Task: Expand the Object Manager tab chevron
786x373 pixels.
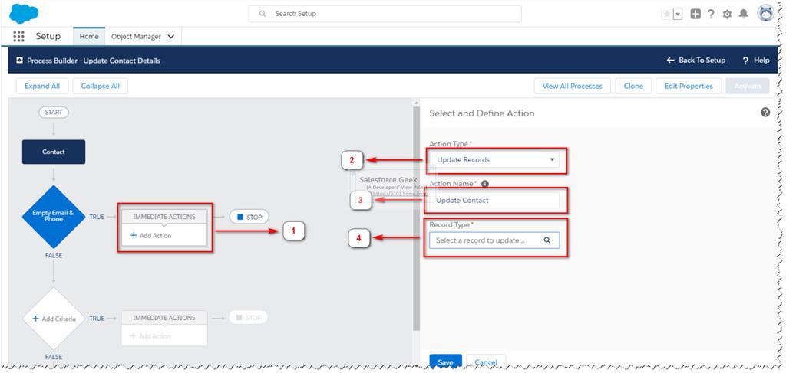Action: tap(171, 37)
